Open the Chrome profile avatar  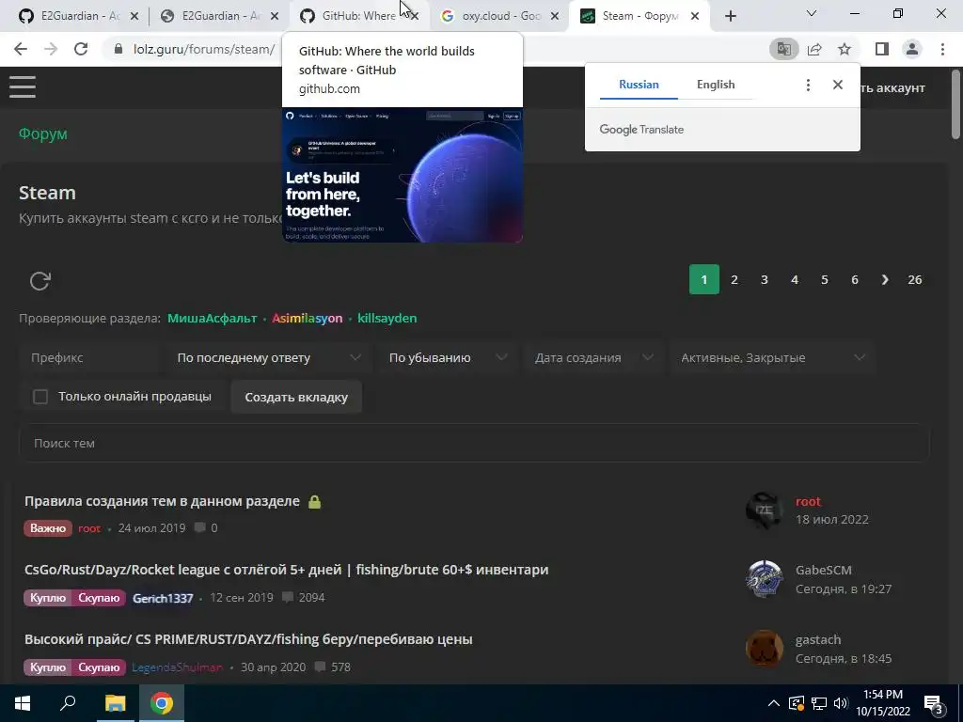click(912, 49)
